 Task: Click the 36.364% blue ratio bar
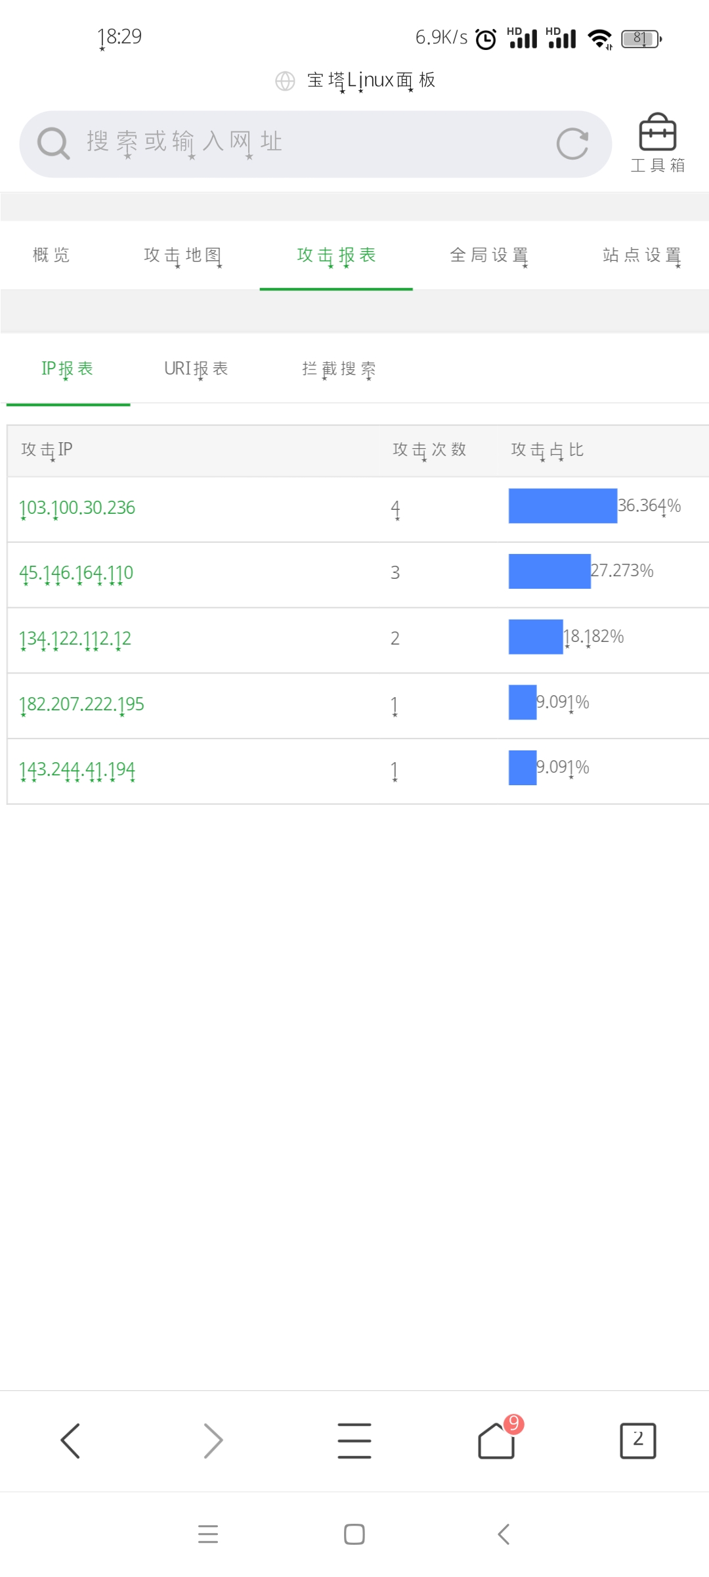click(x=563, y=506)
